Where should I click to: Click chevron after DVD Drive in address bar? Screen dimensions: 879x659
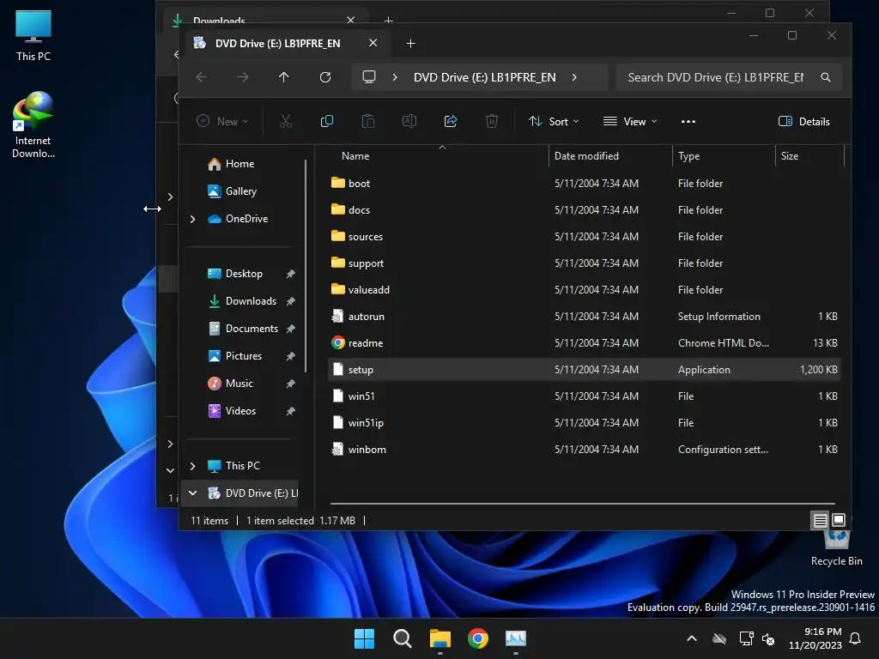pos(574,77)
